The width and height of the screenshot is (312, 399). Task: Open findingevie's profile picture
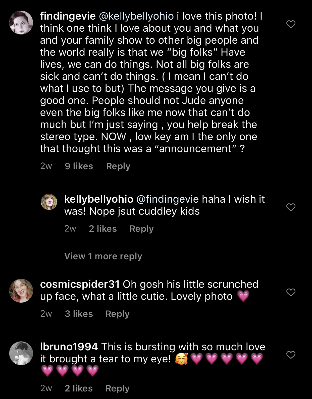21,23
